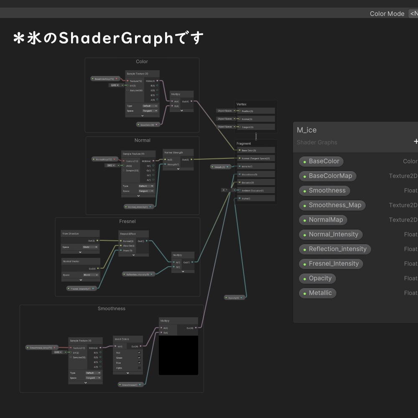The width and height of the screenshot is (418, 418).
Task: Select the Fresnel group by its title
Action: tap(127, 221)
